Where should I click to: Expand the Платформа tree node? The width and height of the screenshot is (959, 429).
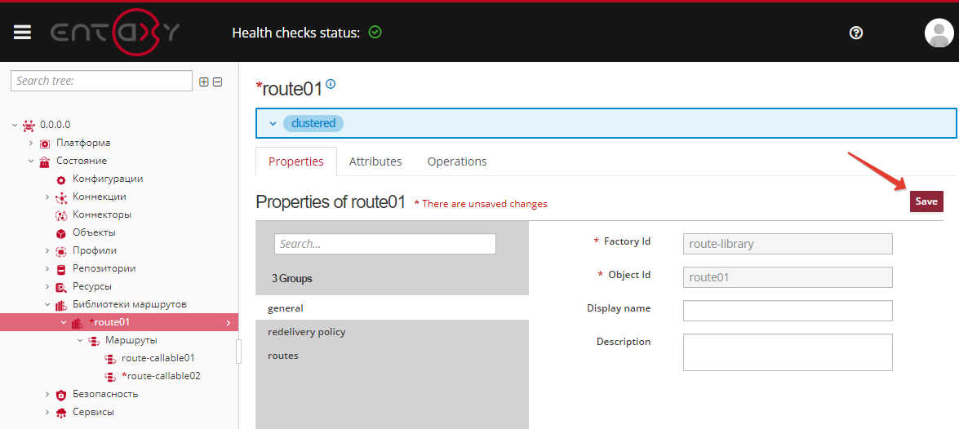pyautogui.click(x=31, y=143)
